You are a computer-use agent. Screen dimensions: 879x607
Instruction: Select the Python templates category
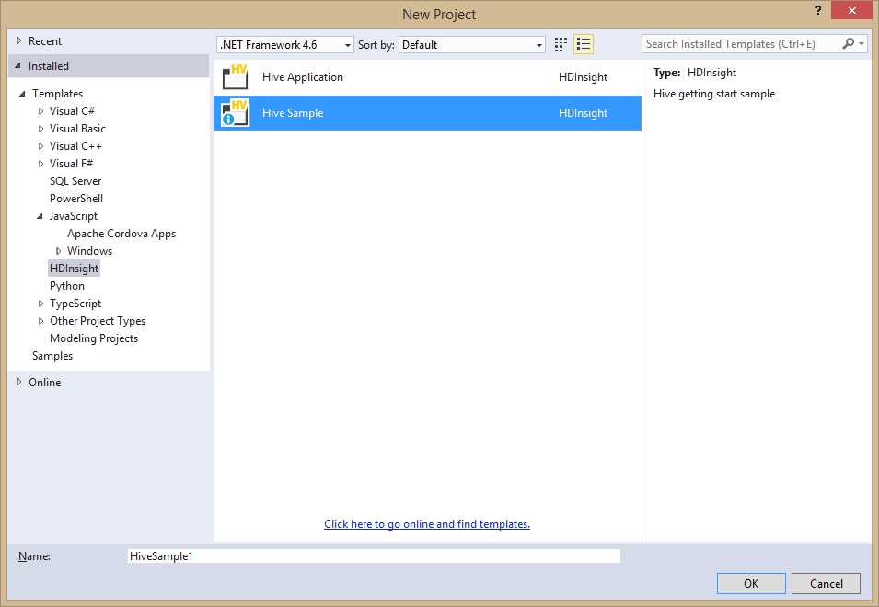click(66, 285)
